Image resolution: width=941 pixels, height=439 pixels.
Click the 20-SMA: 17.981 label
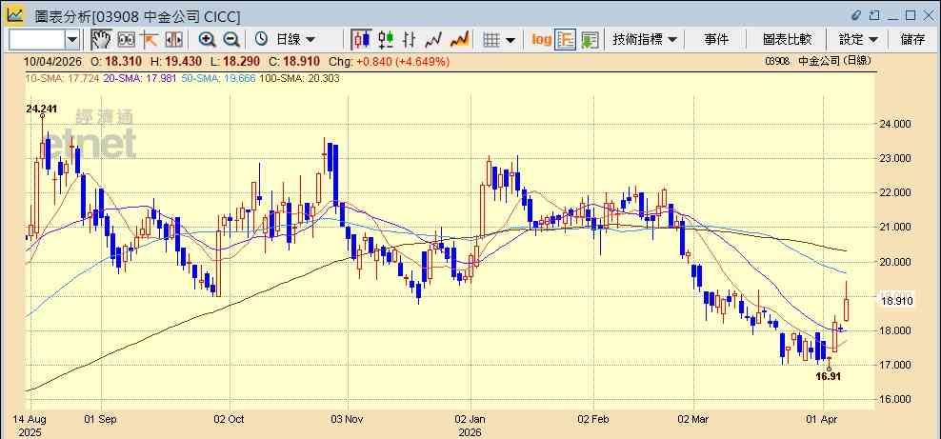coord(139,78)
